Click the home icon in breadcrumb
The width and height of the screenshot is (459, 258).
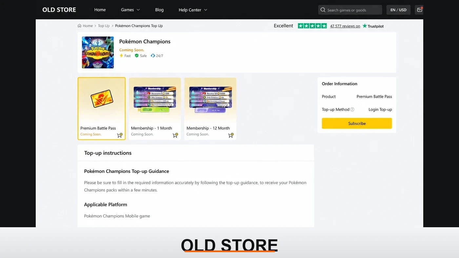[x=79, y=26]
